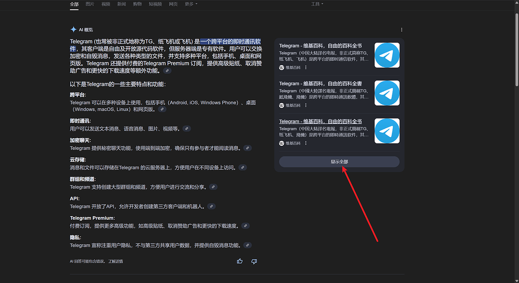This screenshot has width=519, height=283.
Task: Open the AI overview three-dot menu
Action: point(401,30)
